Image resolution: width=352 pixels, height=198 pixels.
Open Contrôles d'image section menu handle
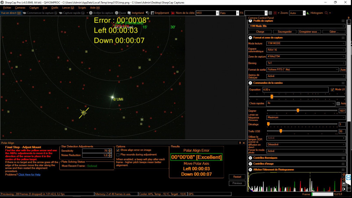pos(343,164)
